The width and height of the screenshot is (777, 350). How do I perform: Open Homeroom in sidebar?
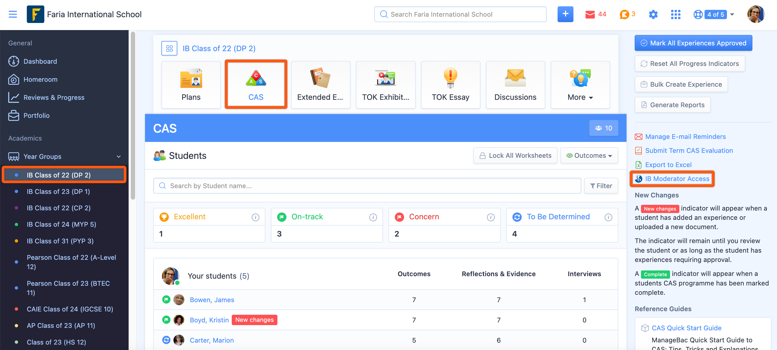pyautogui.click(x=40, y=79)
